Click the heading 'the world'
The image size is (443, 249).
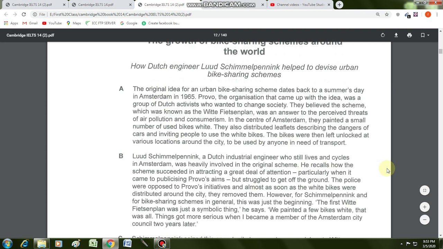244,52
